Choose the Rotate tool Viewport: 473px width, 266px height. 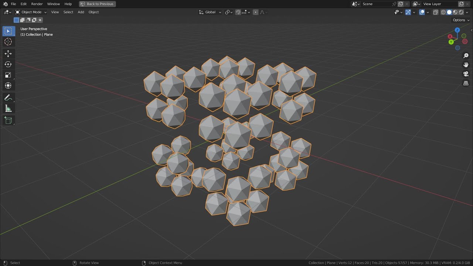click(8, 64)
